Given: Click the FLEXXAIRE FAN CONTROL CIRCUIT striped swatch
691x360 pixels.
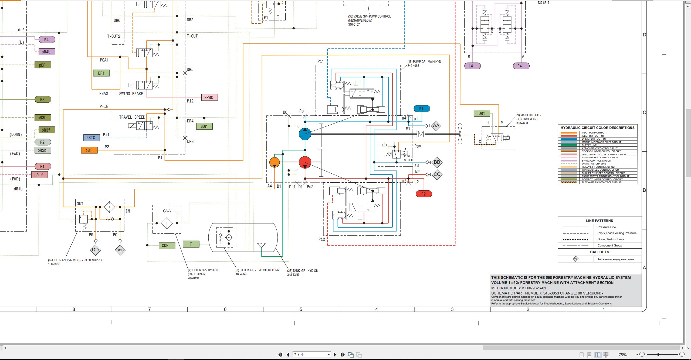Looking at the screenshot, I should pyautogui.click(x=569, y=182).
